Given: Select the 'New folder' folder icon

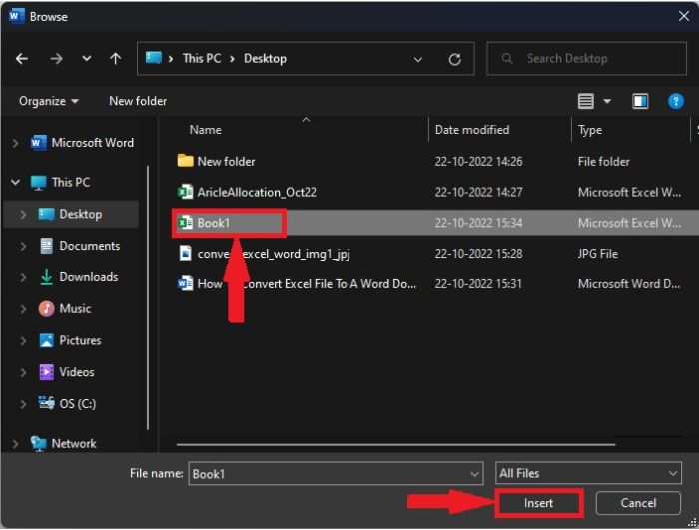Looking at the screenshot, I should (185, 161).
